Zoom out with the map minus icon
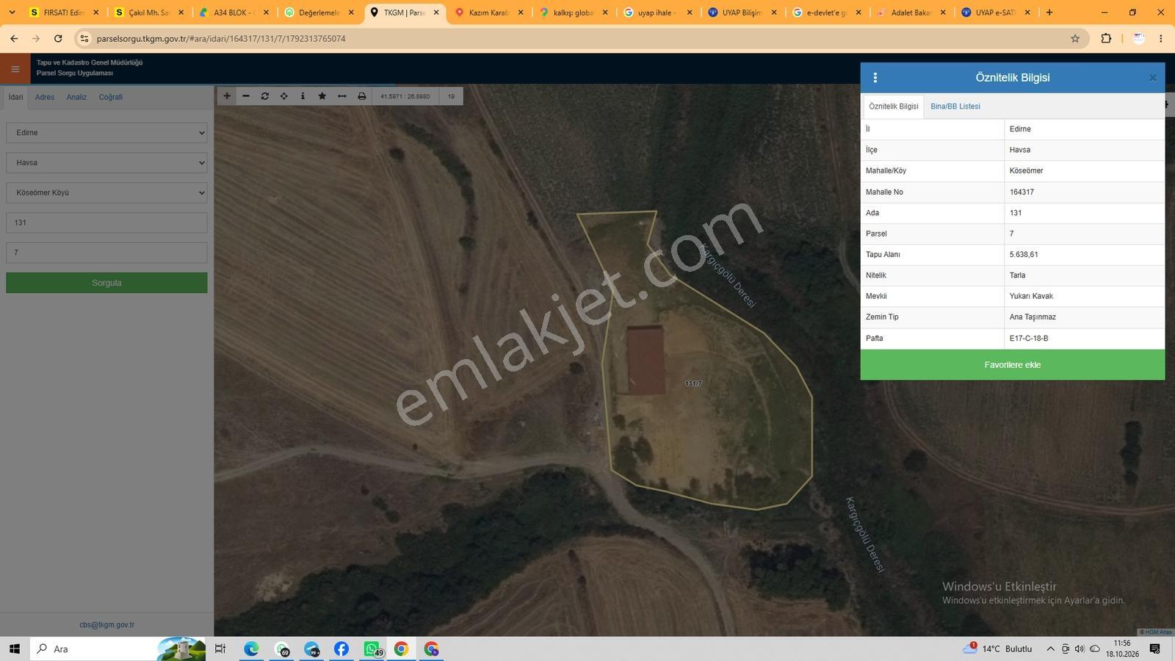The image size is (1175, 661). [246, 96]
